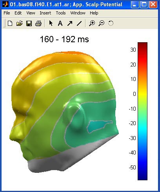Save the figure using the floppy icon

(29, 23)
